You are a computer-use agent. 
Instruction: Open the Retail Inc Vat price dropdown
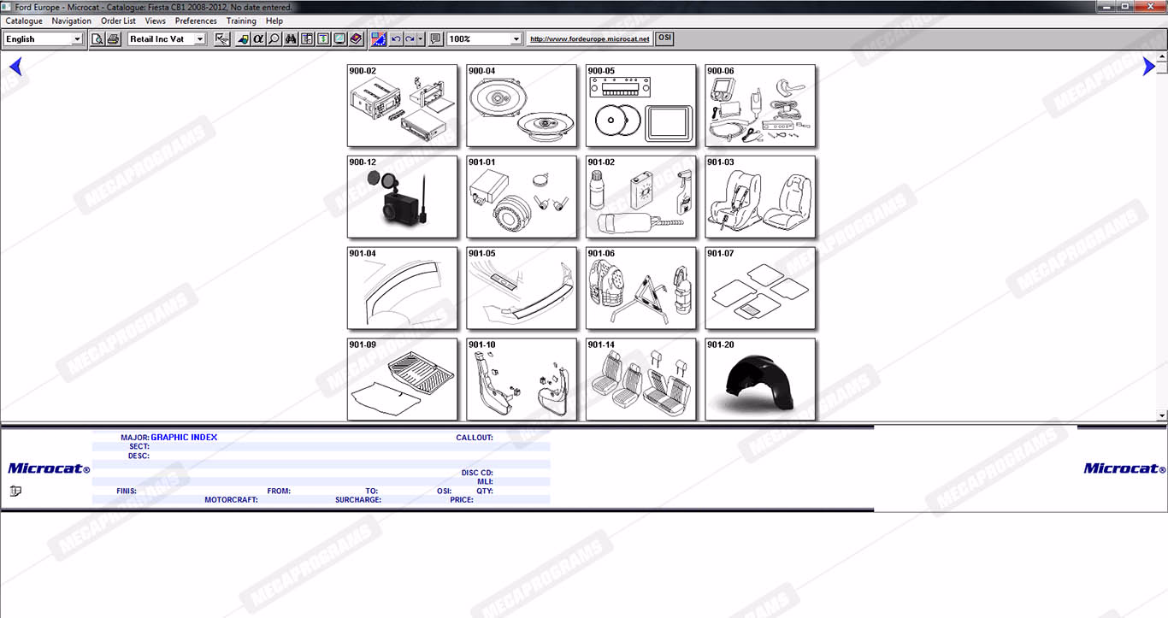pyautogui.click(x=200, y=39)
